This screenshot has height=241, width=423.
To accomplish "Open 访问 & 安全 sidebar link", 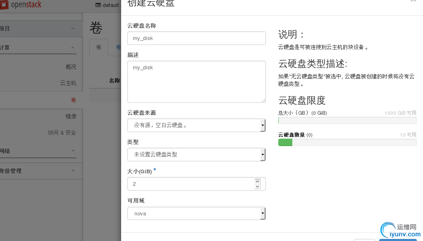I will pos(62,132).
